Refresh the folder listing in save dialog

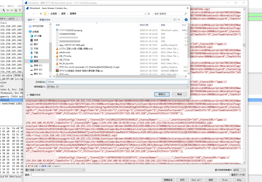coord(149,14)
